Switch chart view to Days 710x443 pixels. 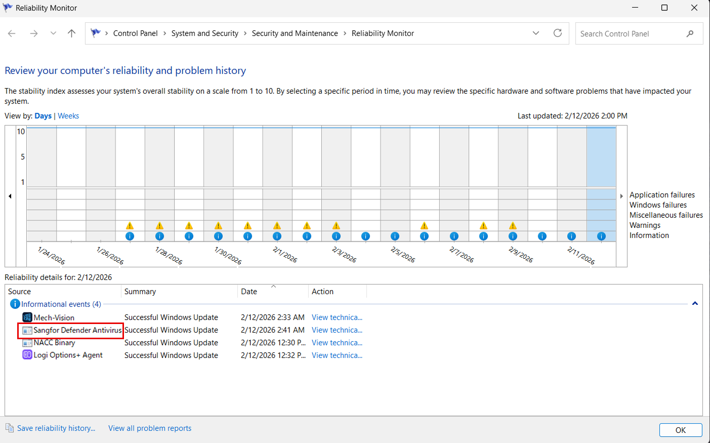(x=43, y=116)
